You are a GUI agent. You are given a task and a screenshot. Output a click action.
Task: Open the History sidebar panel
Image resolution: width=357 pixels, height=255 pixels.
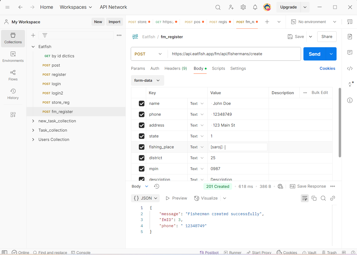[x=13, y=94]
